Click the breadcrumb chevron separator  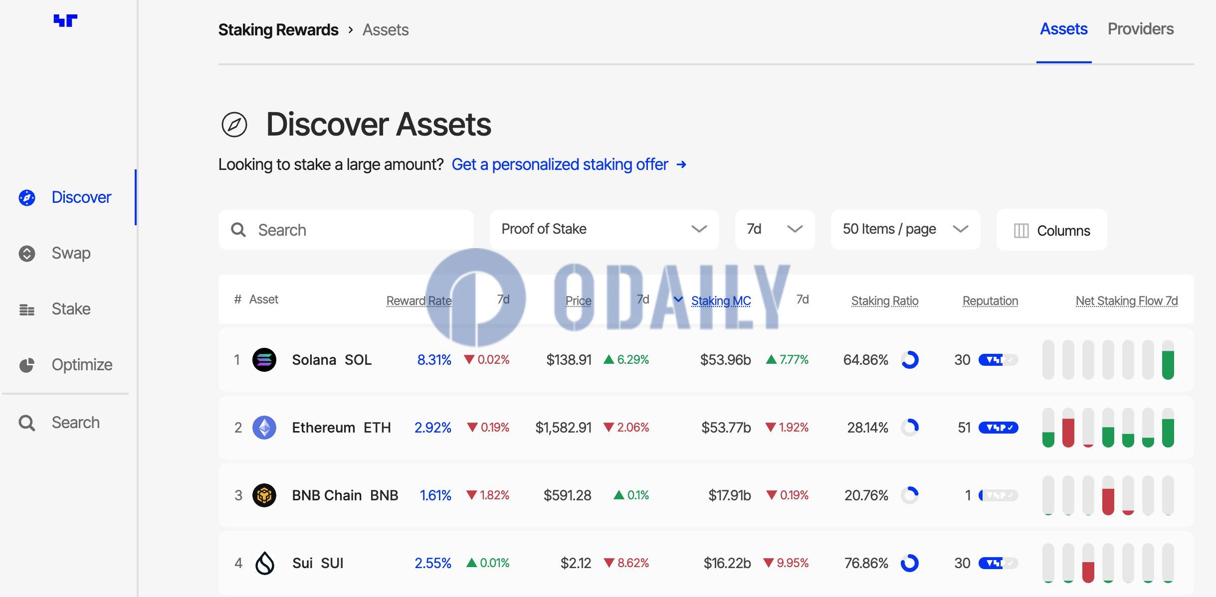(x=351, y=30)
